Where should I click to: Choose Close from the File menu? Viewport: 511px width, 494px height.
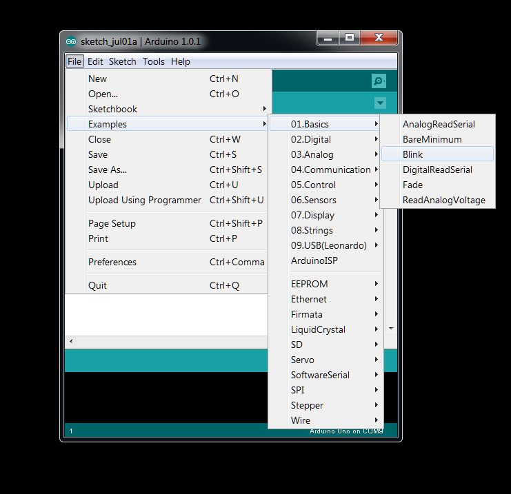[168, 139]
